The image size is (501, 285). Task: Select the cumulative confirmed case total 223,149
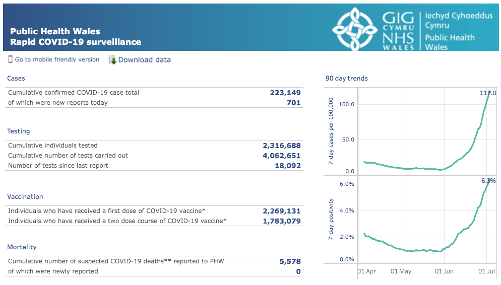tap(285, 93)
